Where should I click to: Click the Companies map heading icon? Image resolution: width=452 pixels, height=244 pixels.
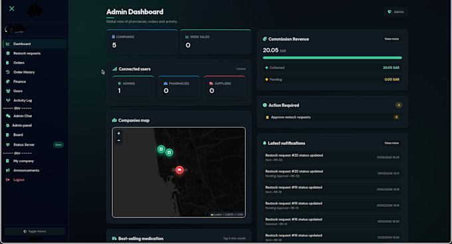(x=114, y=120)
